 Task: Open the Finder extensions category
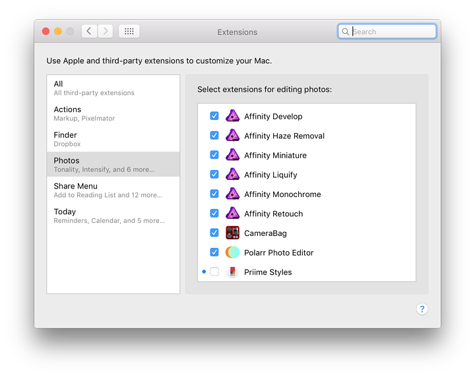click(113, 139)
